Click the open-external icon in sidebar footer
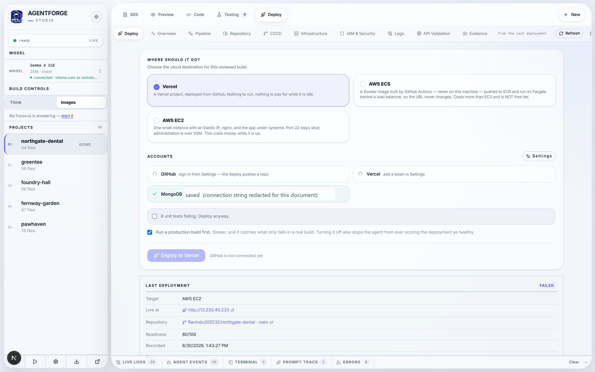This screenshot has height=372, width=595. click(97, 362)
